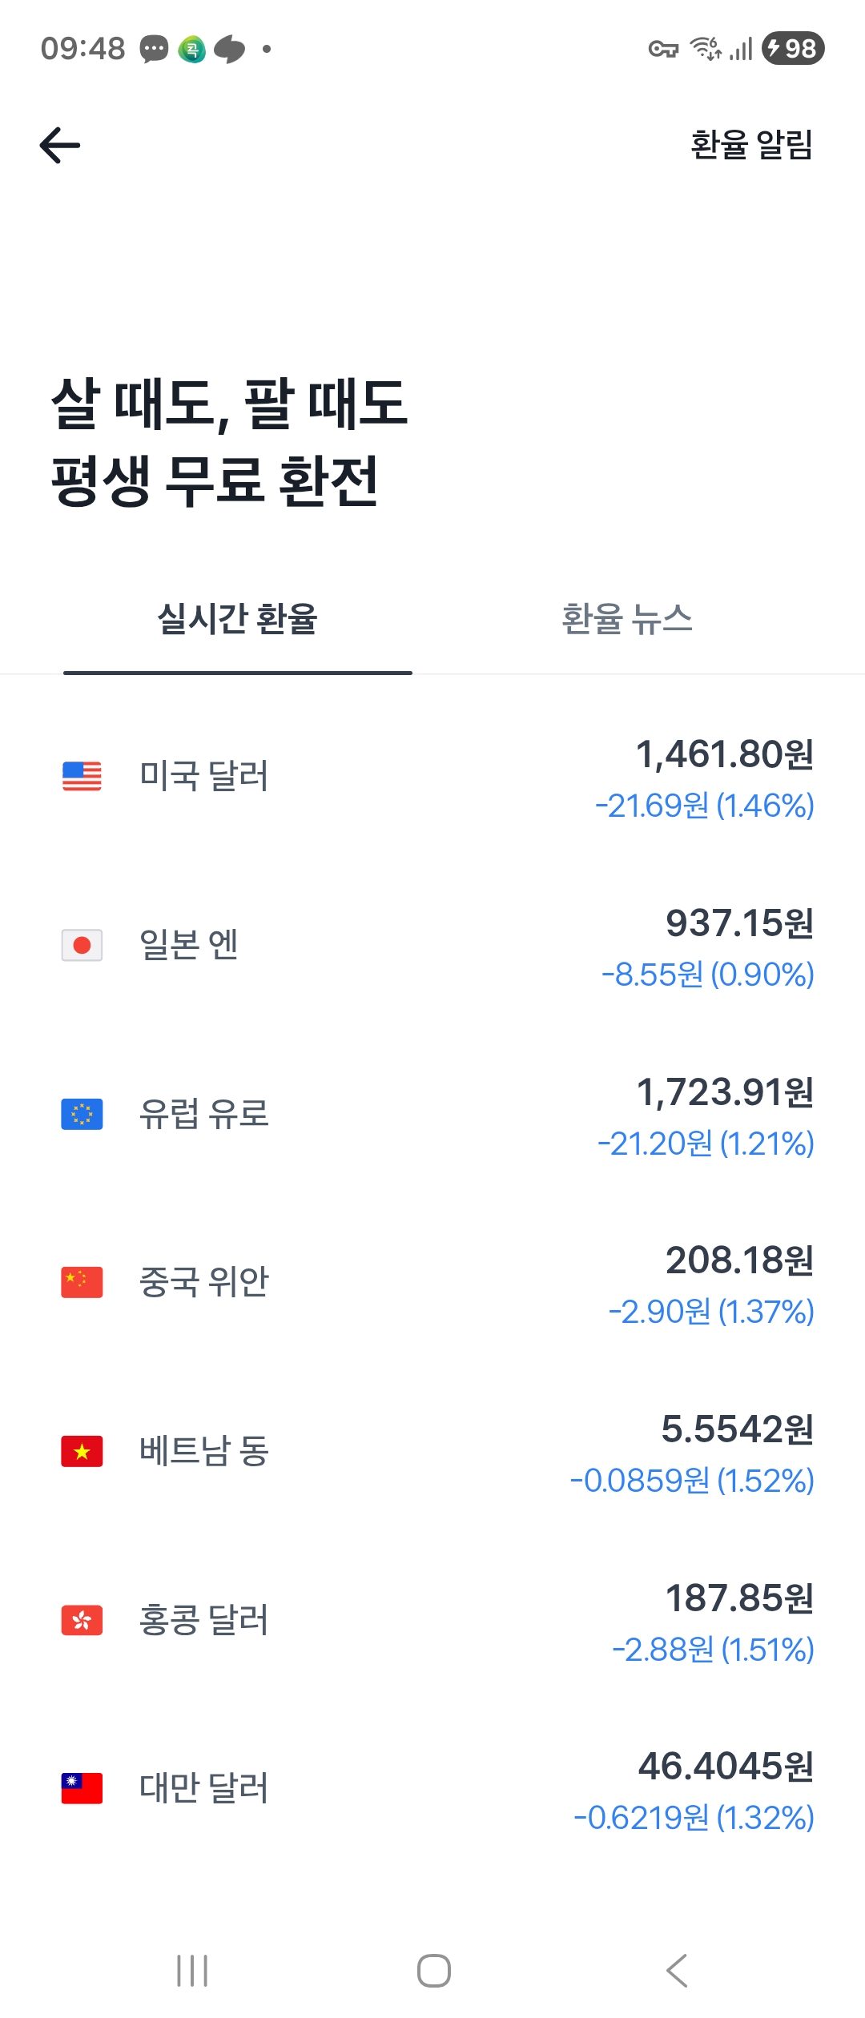This screenshot has width=865, height=2018.
Task: Tap the US flag icon
Action: pos(82,776)
